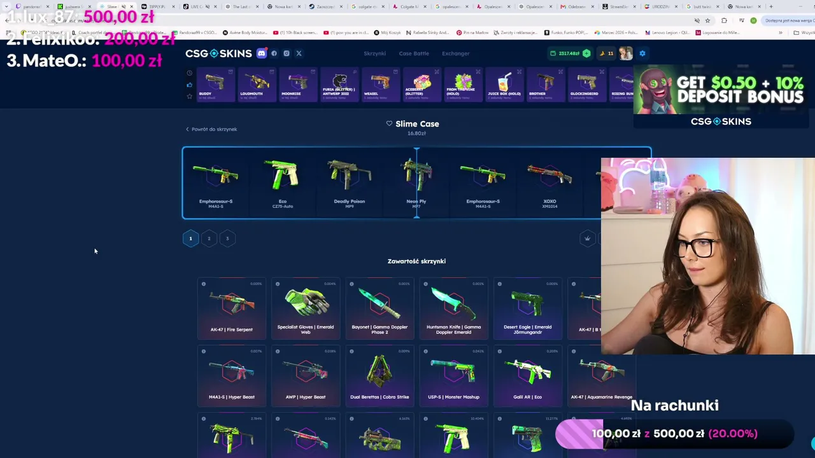
Task: Select the AK-47 Fire Serpent item
Action: click(x=232, y=309)
